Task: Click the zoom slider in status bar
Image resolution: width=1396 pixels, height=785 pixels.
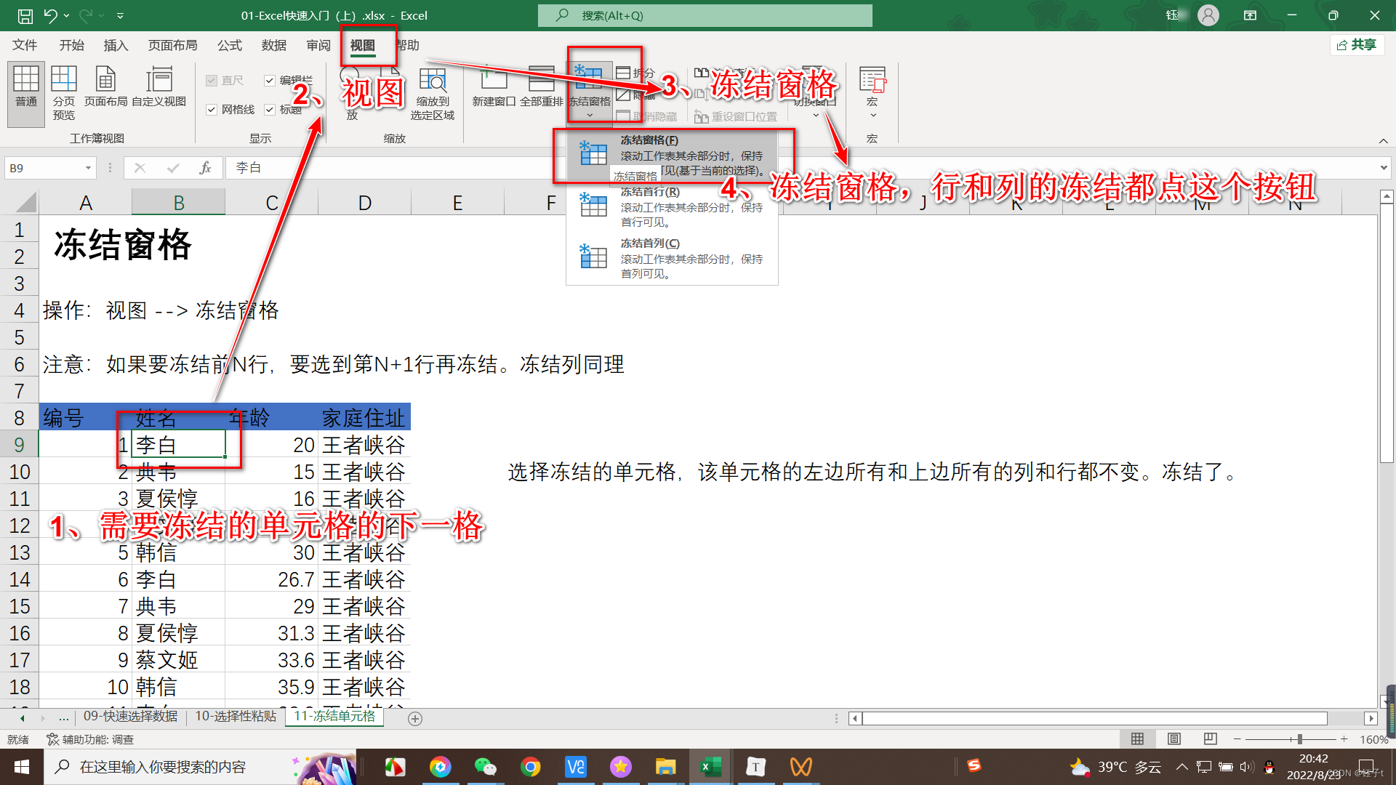Action: [1299, 739]
